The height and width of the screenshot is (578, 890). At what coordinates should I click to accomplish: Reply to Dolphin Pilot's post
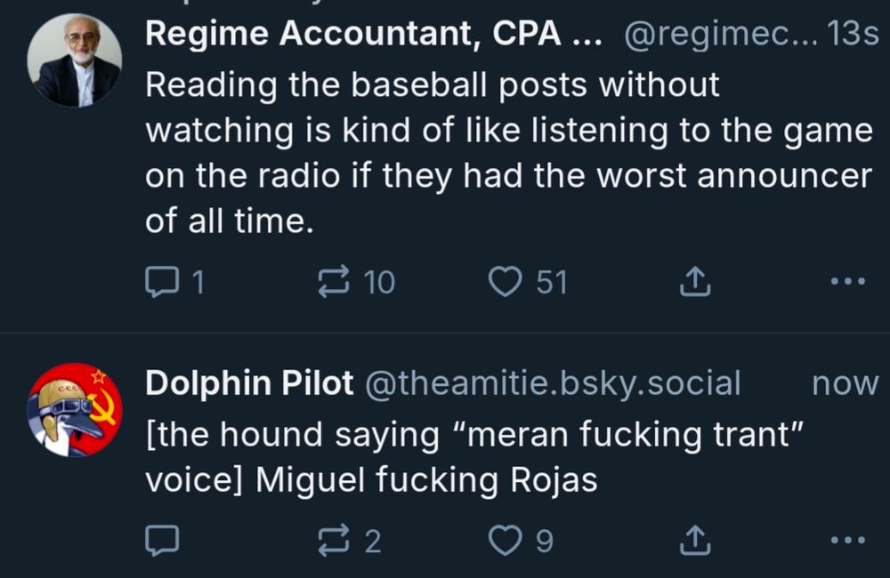162,541
